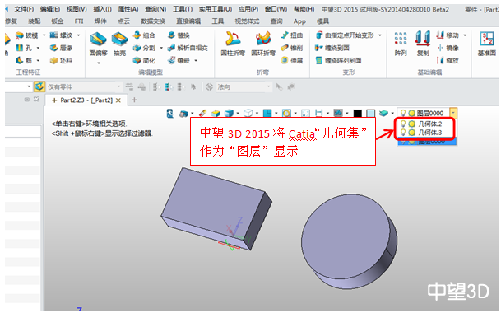Image resolution: width=501 pixels, height=313 pixels.
Task: Open the 法向 direction combo box
Action: point(244,86)
